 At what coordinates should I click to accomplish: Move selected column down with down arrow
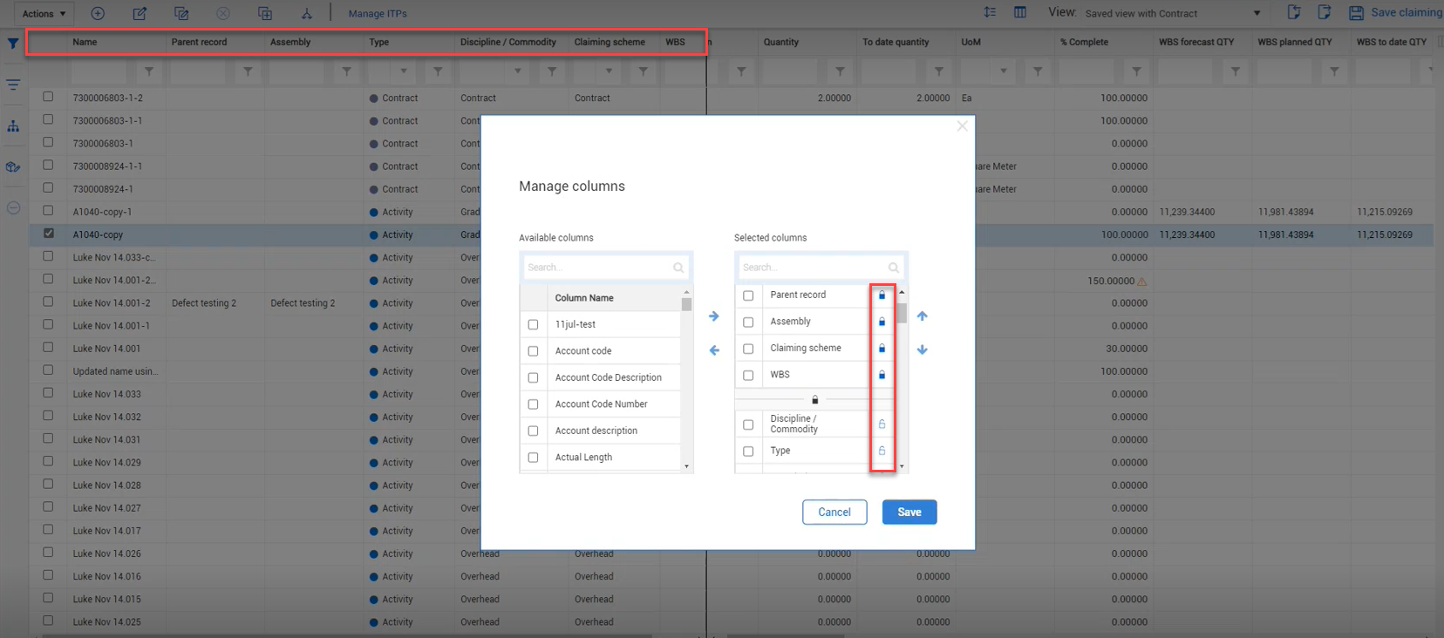922,350
